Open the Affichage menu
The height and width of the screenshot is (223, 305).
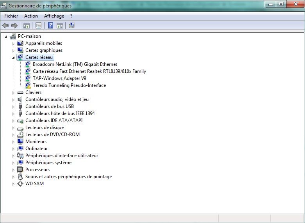[x=54, y=16]
